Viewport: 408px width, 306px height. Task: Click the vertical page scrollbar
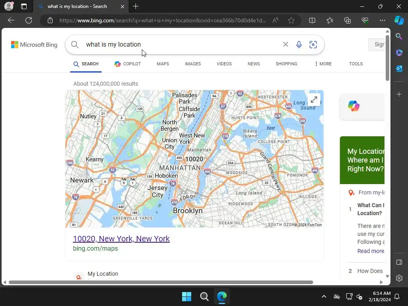pos(387,59)
